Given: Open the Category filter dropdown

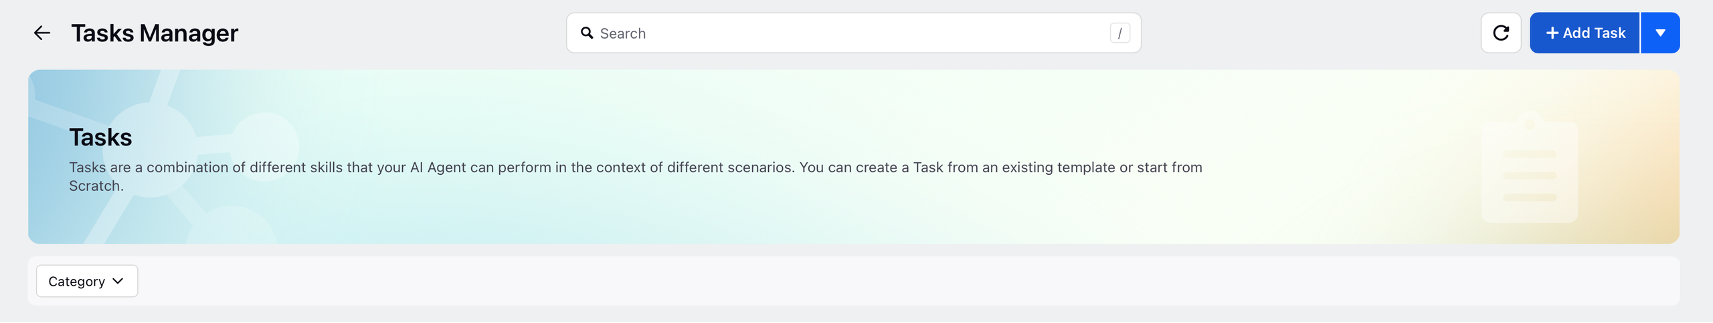Looking at the screenshot, I should click(x=87, y=281).
